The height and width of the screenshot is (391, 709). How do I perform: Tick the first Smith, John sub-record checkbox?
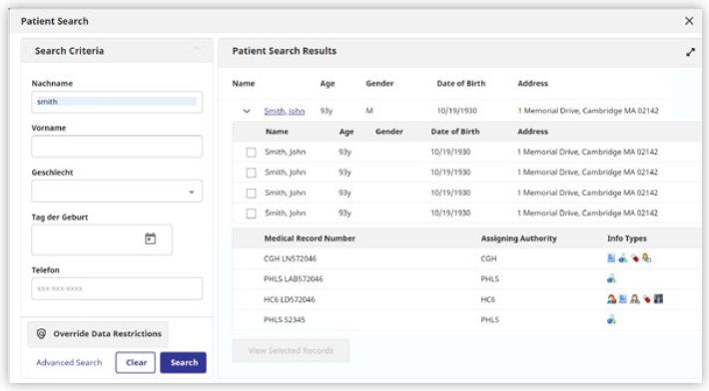(251, 153)
